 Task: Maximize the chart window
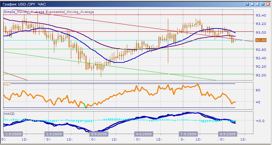(x=262, y=4)
